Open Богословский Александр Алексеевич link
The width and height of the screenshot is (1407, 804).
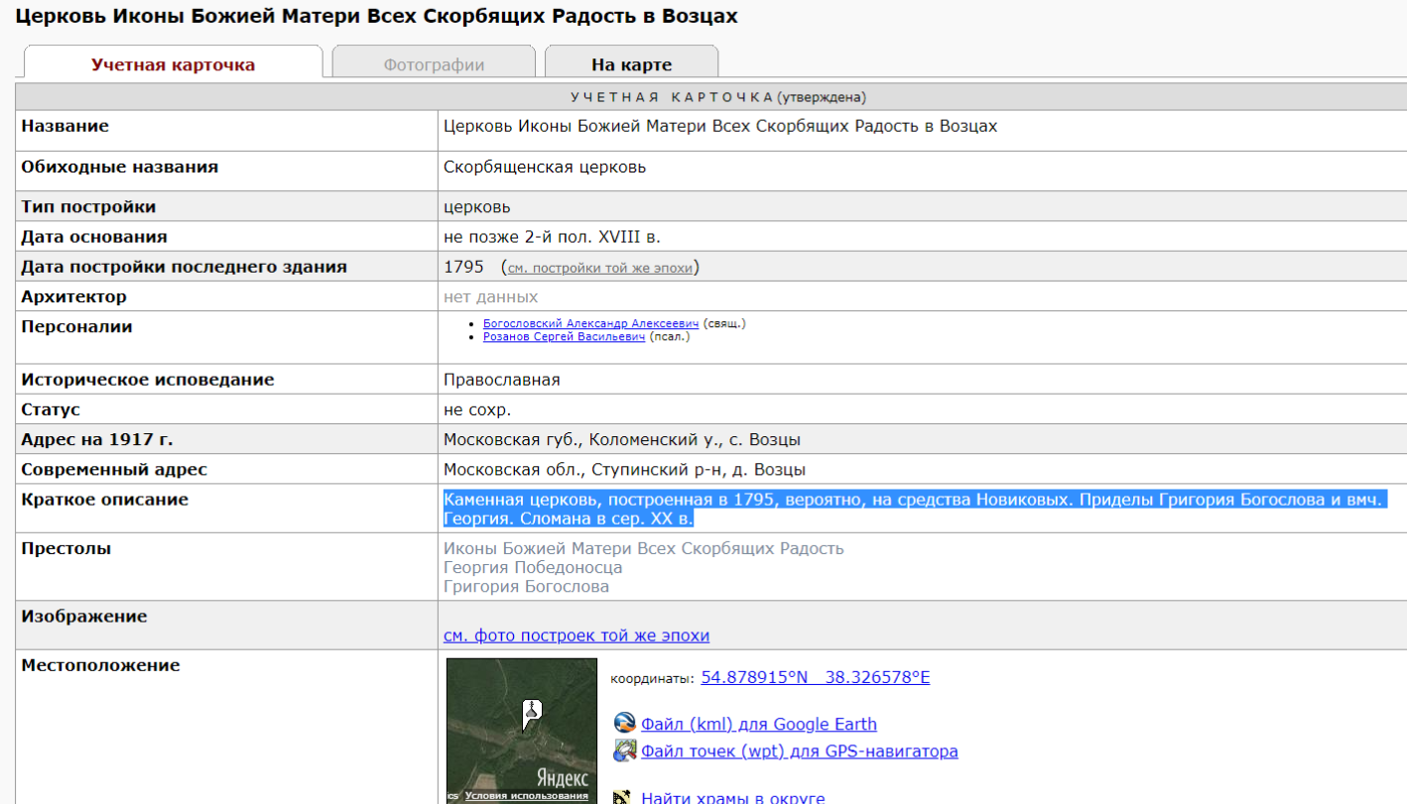590,323
